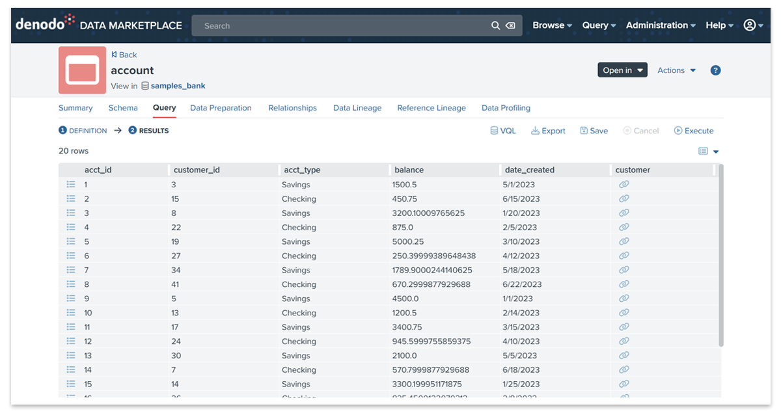Open the help panel via the question mark icon

(715, 70)
